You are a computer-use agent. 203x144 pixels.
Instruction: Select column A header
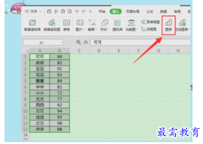pyautogui.click(x=40, y=51)
